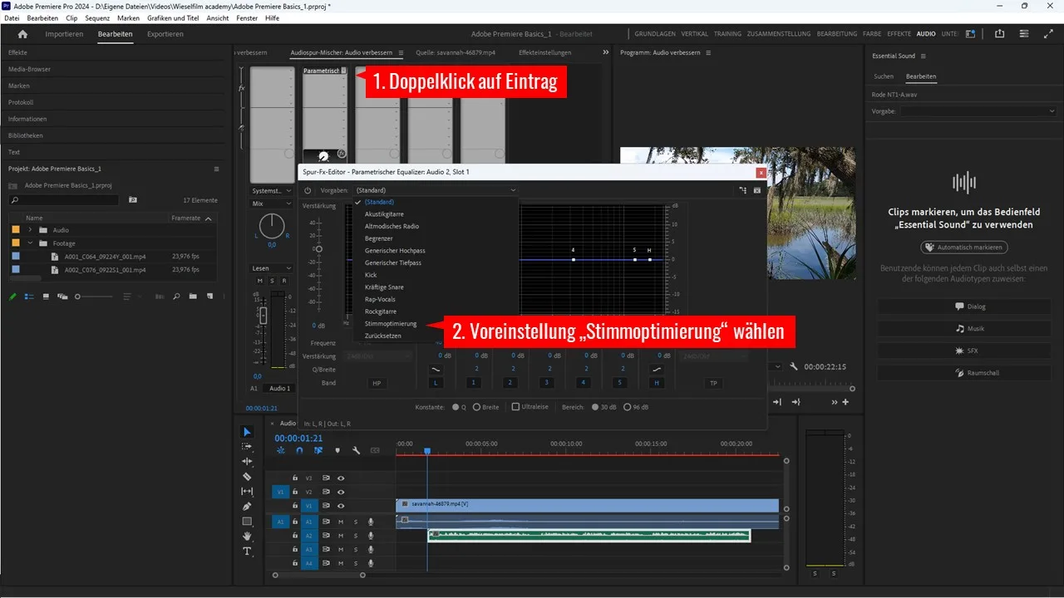Select the Rectangle tool
The image size is (1064, 598).
[247, 522]
